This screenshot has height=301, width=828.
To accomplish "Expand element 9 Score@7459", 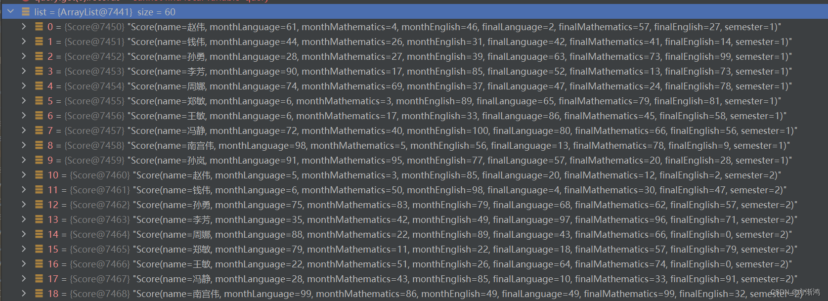I will [24, 160].
